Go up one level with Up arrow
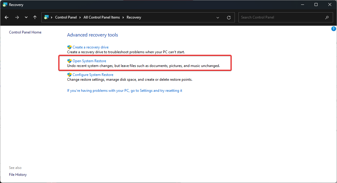 [x=35, y=17]
